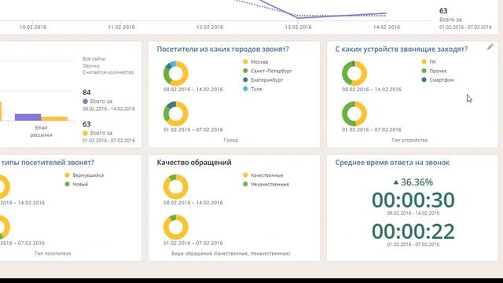Click the 'Email рассылки' axis label
503x283 pixels.
click(41, 131)
